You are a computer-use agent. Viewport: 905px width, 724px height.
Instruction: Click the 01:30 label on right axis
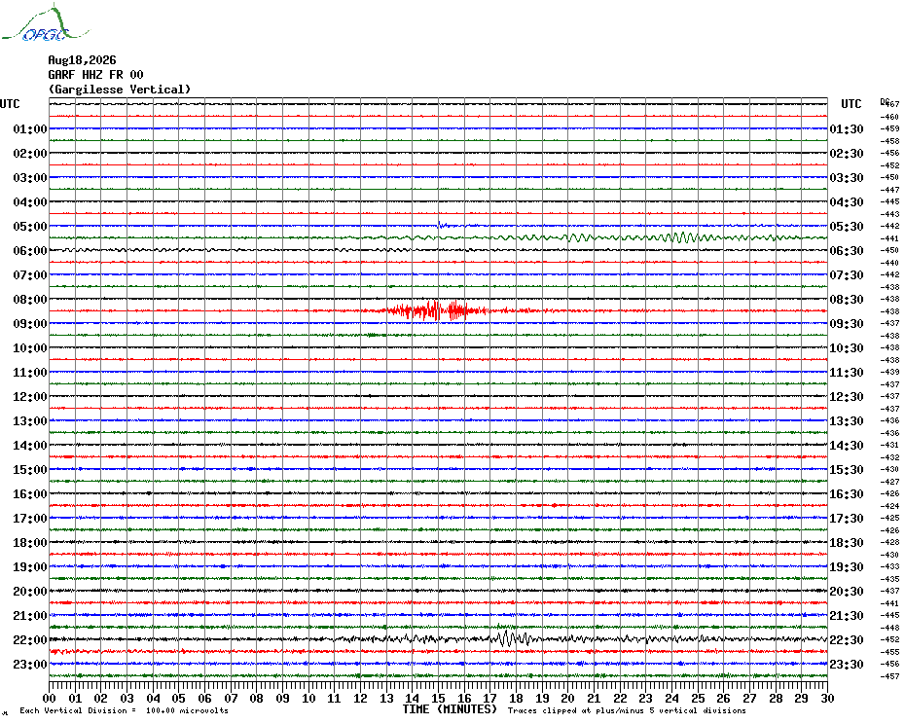[x=847, y=128]
